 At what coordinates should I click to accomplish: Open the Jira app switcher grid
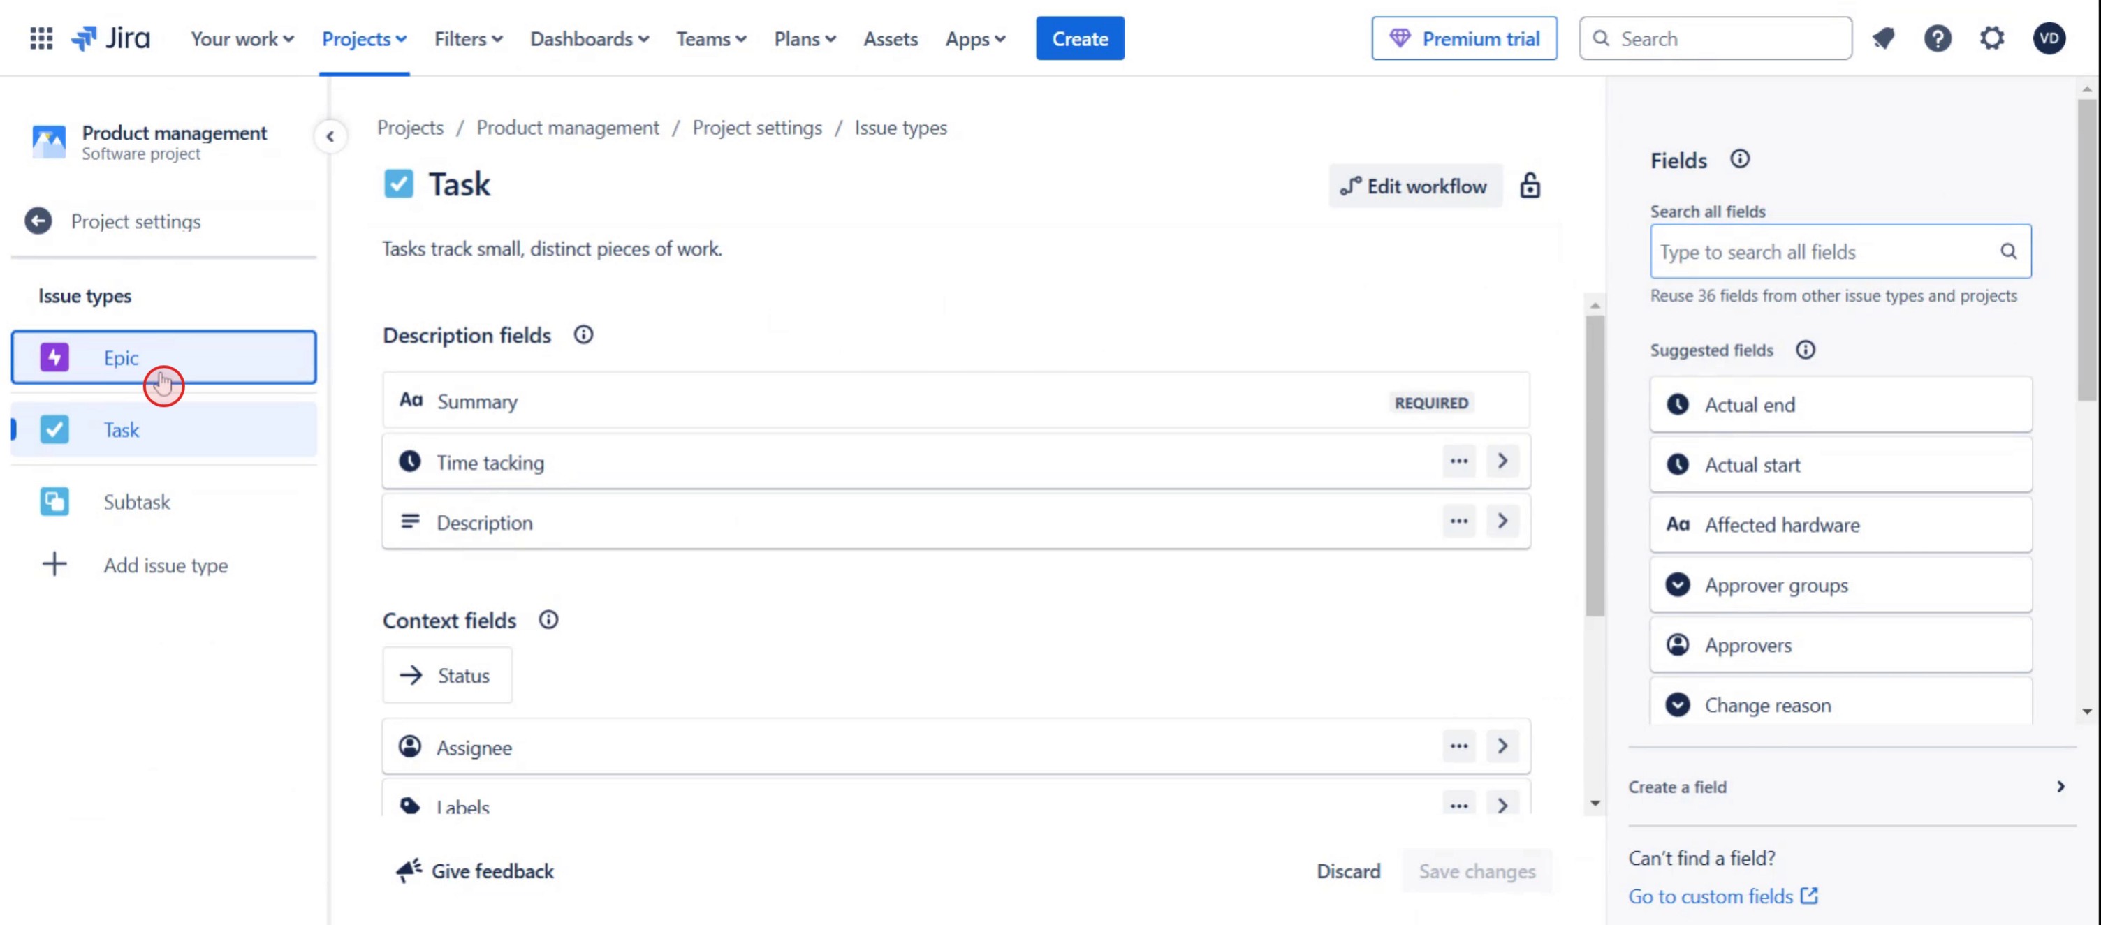pyautogui.click(x=41, y=38)
